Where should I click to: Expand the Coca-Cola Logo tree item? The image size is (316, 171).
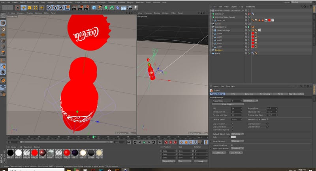point(213,30)
